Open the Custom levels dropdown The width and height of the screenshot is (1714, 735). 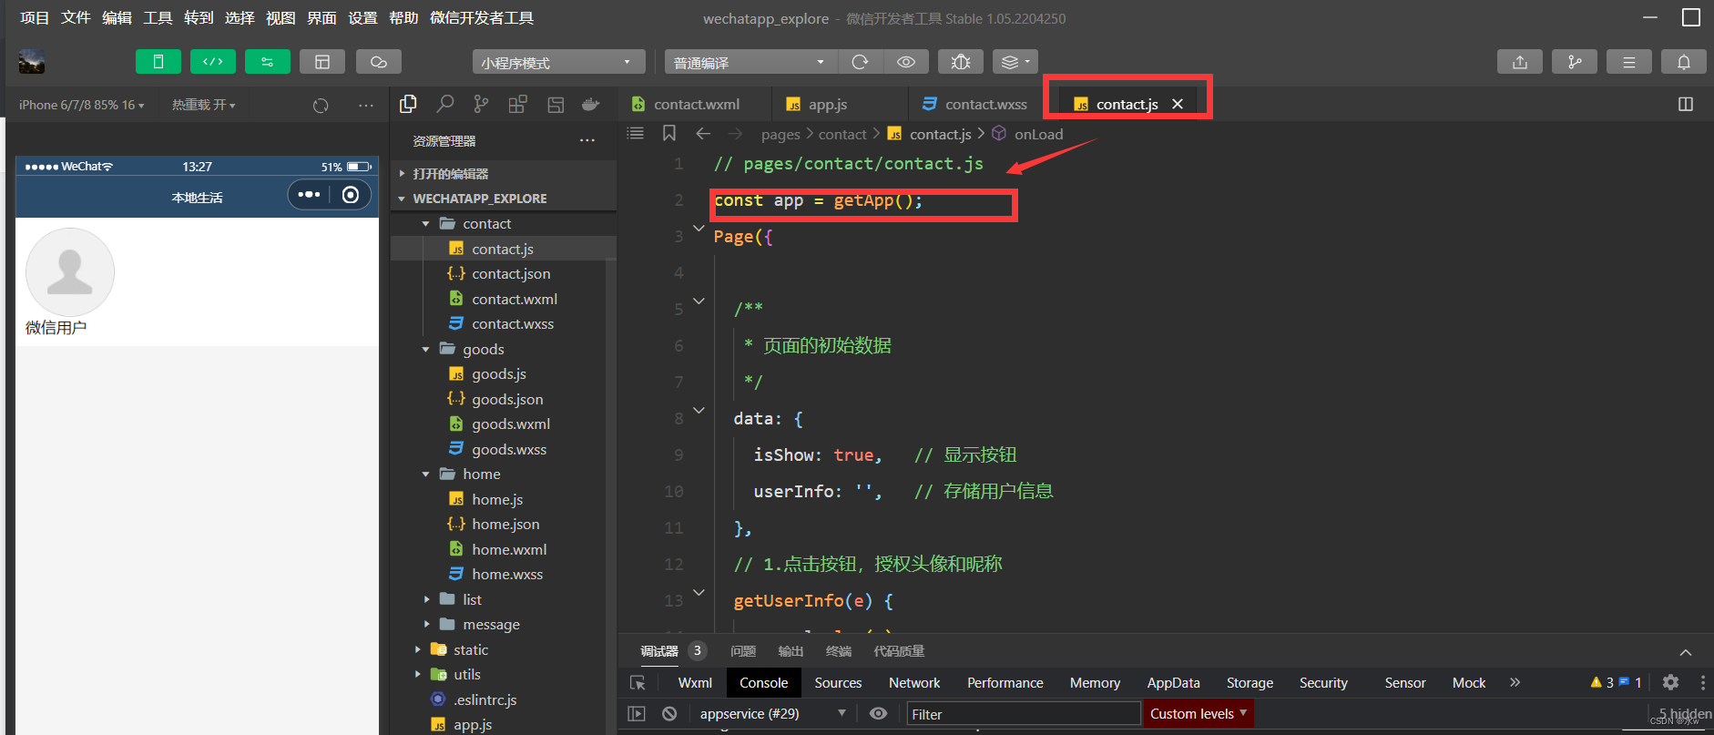pyautogui.click(x=1199, y=713)
